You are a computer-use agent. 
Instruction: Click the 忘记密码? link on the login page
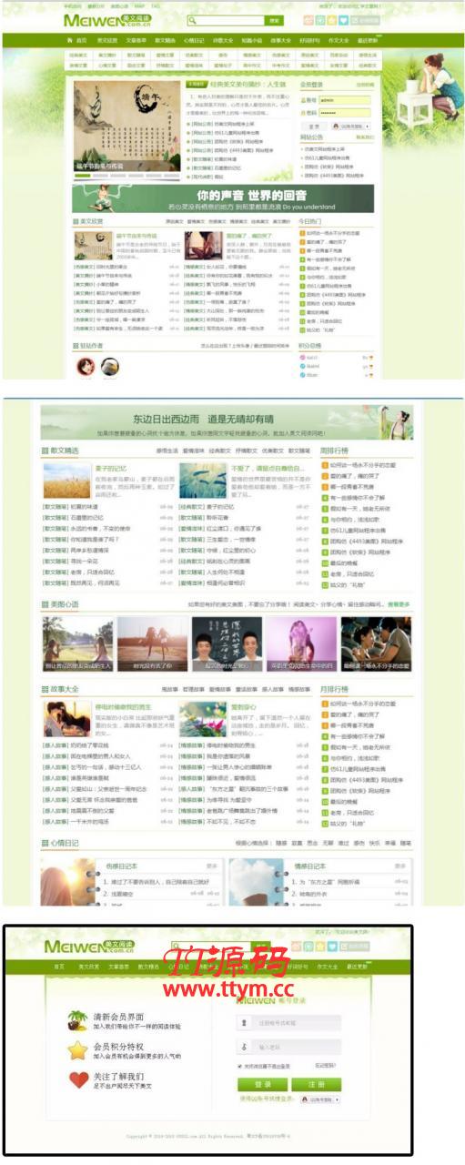click(x=324, y=1065)
